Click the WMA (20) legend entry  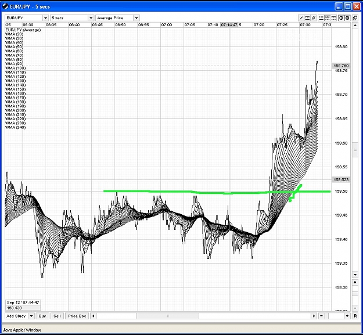(x=14, y=34)
